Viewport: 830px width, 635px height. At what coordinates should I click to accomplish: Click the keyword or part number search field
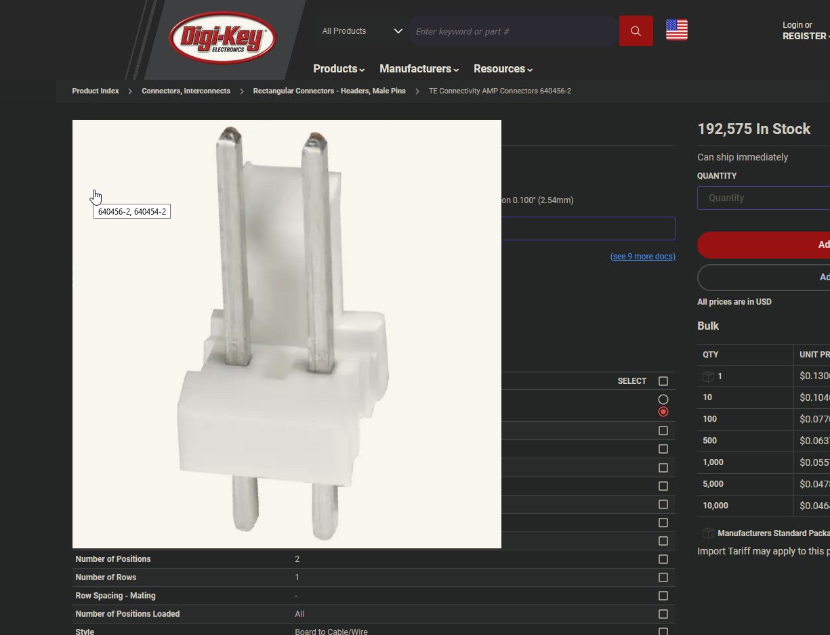click(x=514, y=31)
